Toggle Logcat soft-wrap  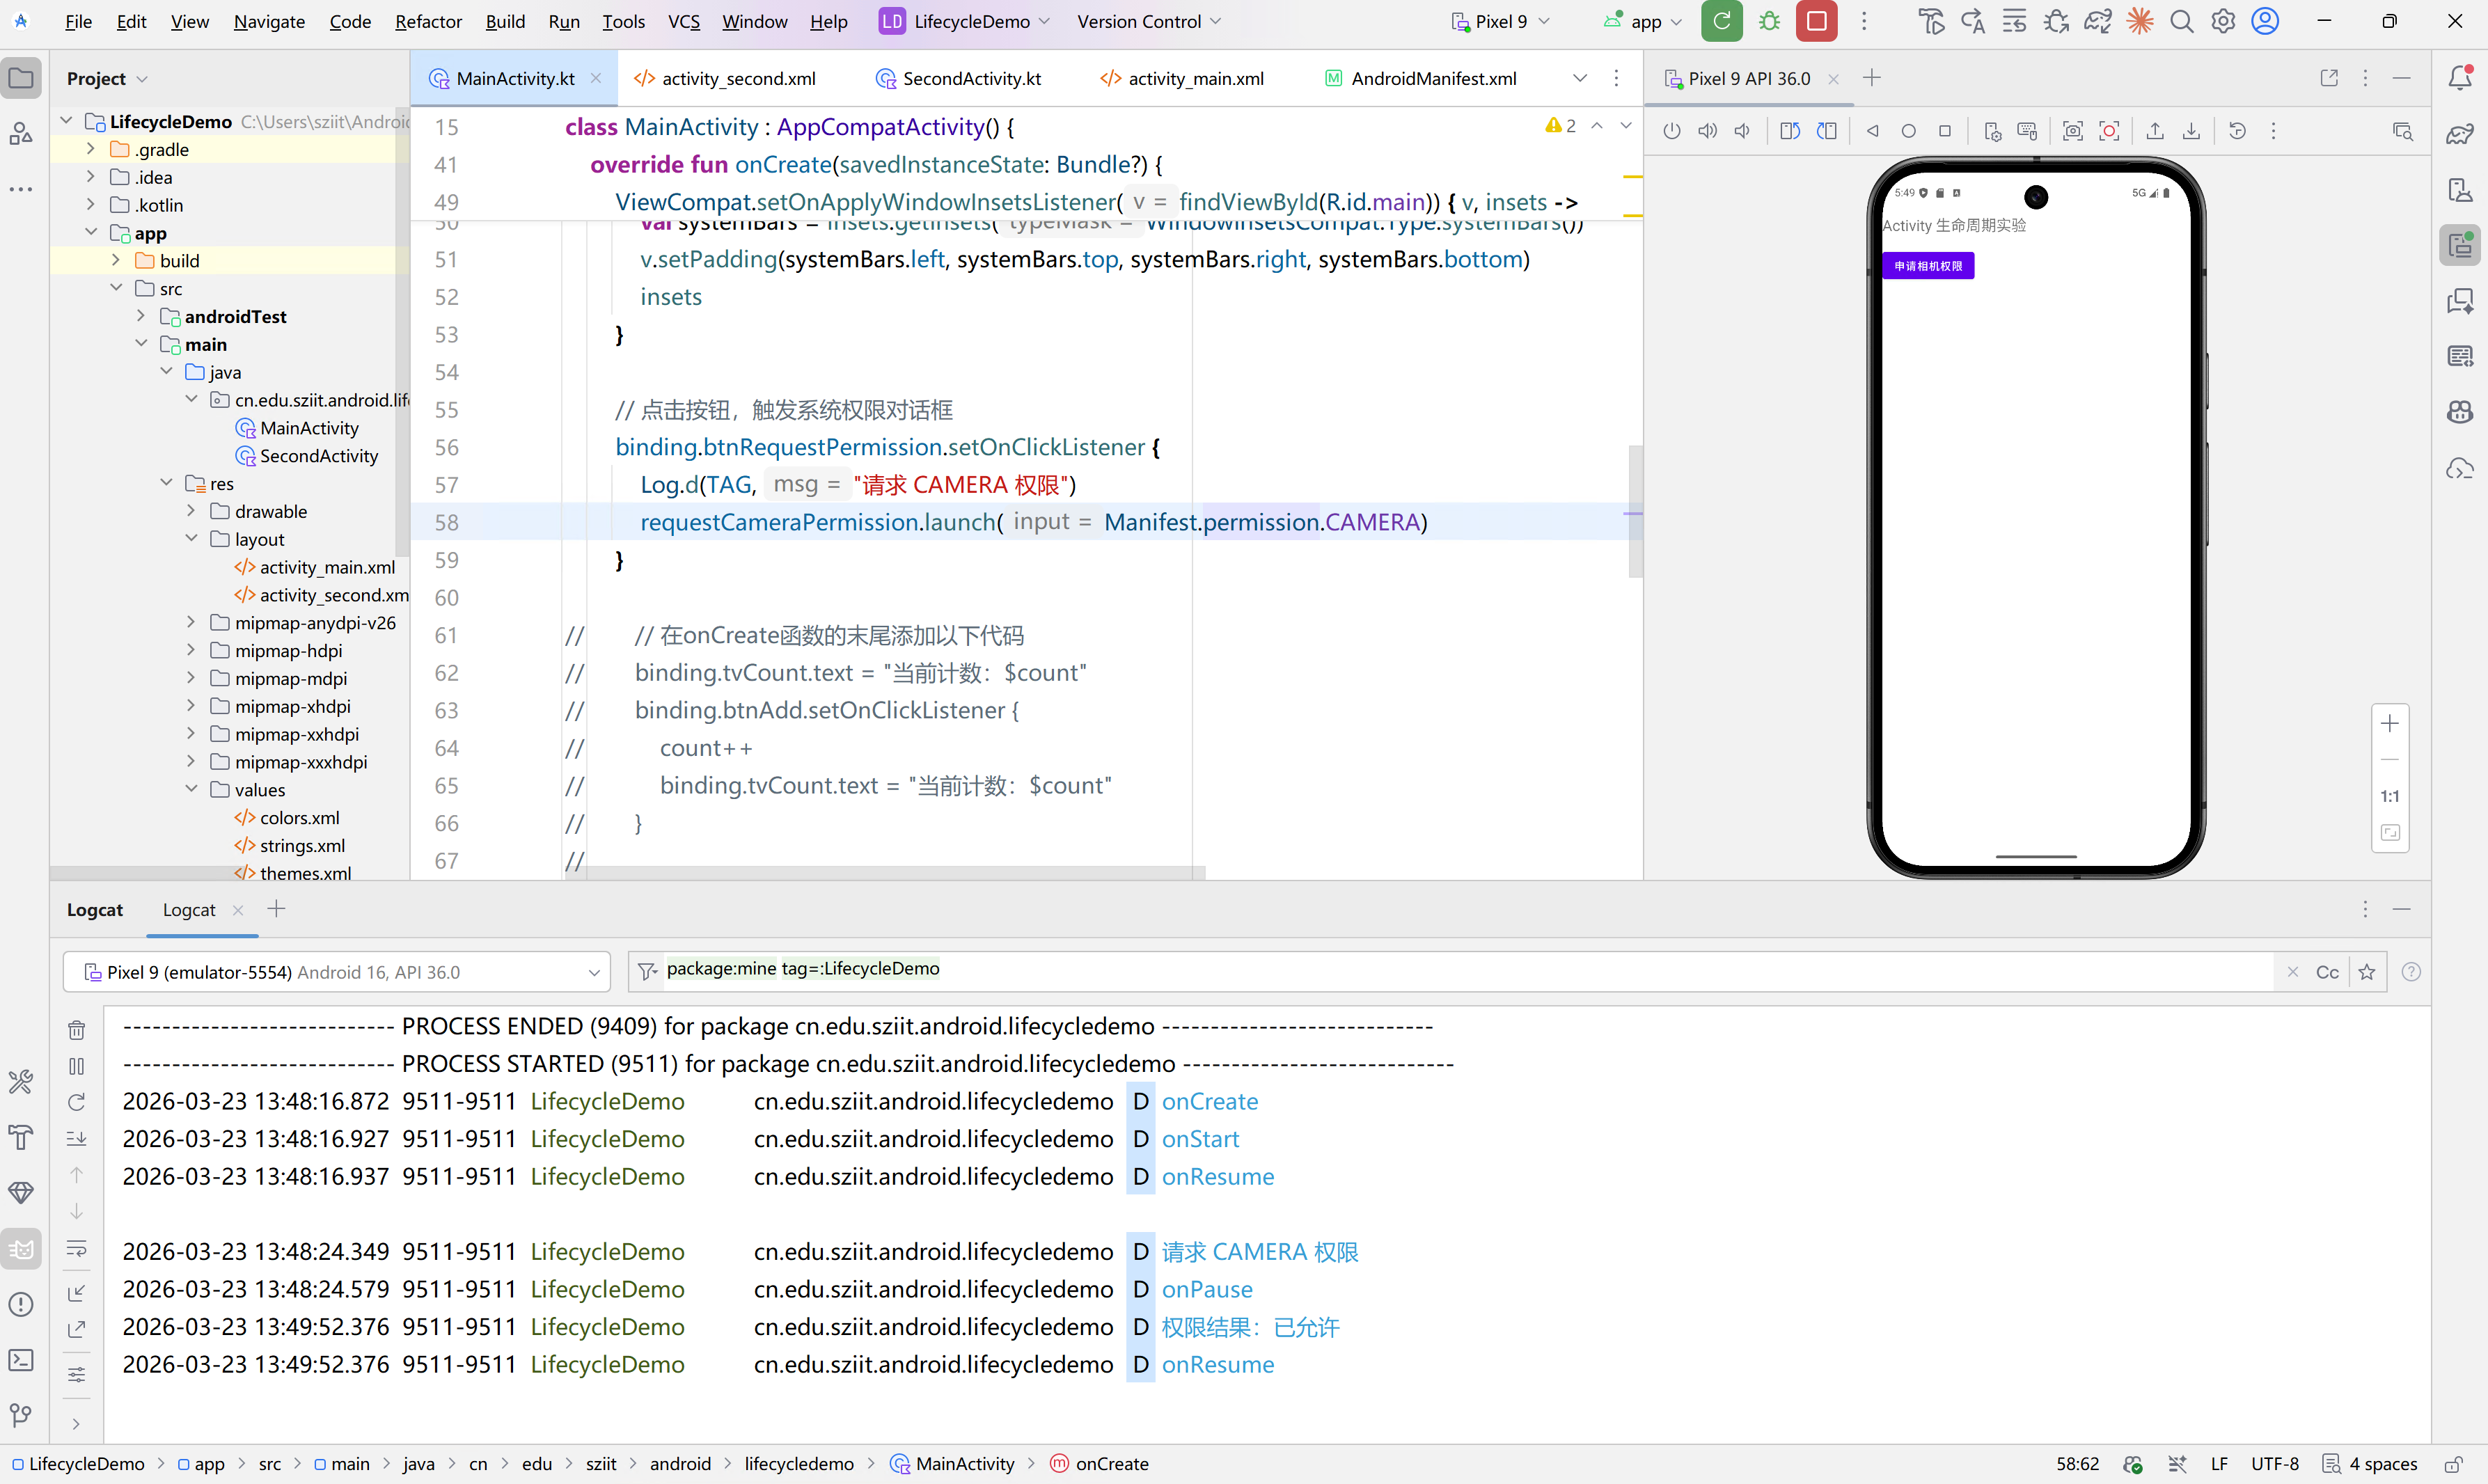point(76,1249)
